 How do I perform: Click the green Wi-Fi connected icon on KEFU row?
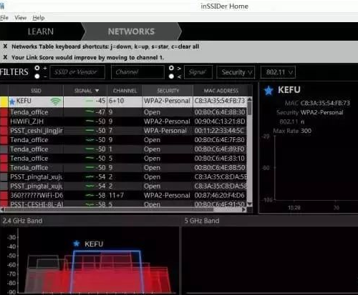tap(55, 101)
